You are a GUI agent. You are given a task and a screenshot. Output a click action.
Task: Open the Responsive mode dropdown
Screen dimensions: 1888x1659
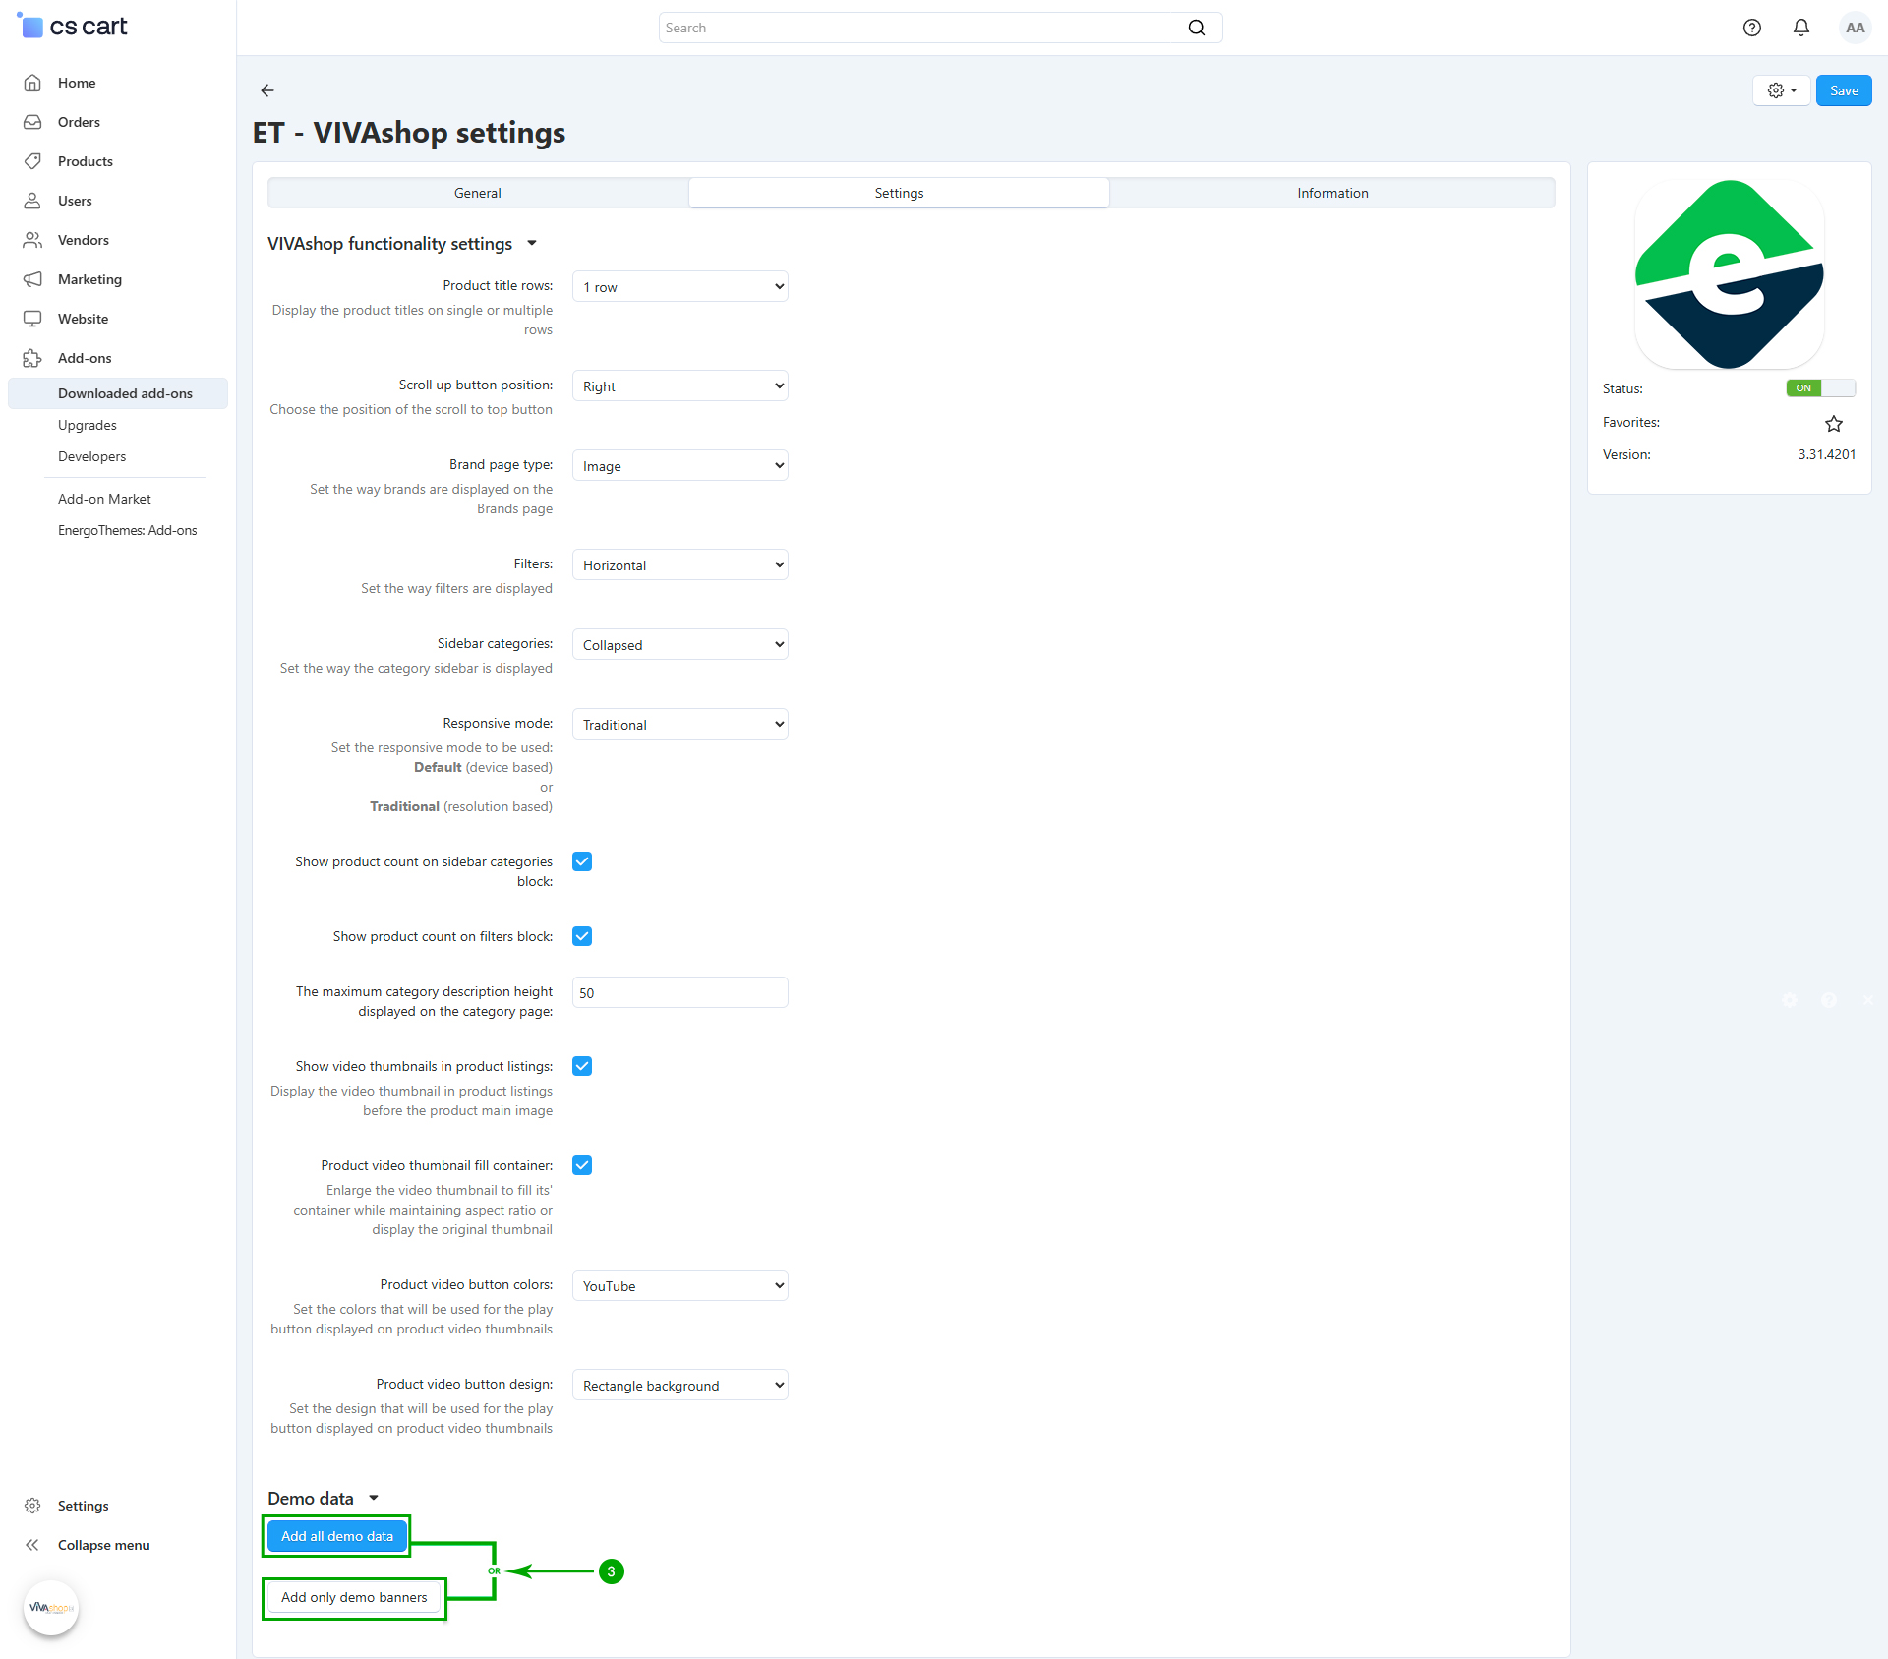tap(679, 725)
